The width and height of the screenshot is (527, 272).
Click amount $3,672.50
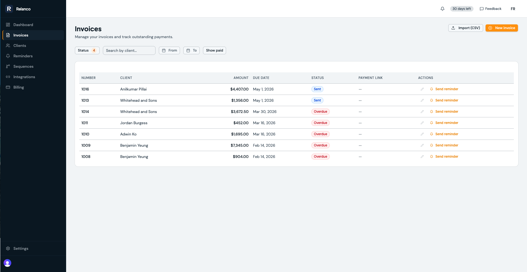point(239,112)
